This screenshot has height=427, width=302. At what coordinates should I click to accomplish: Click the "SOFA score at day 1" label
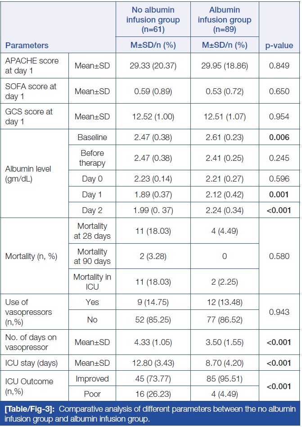(x=31, y=91)
